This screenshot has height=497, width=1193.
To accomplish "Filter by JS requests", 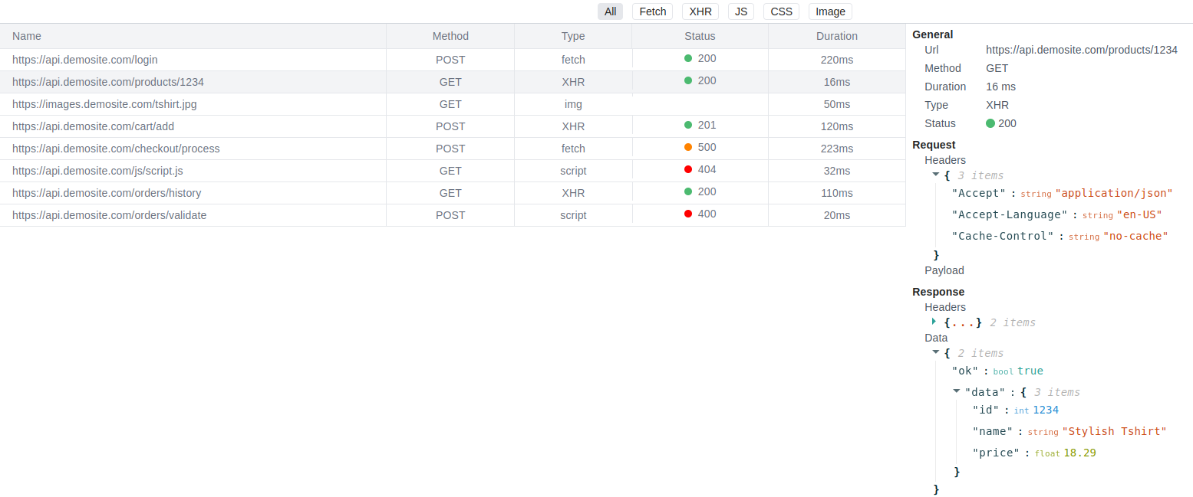I will pyautogui.click(x=740, y=11).
